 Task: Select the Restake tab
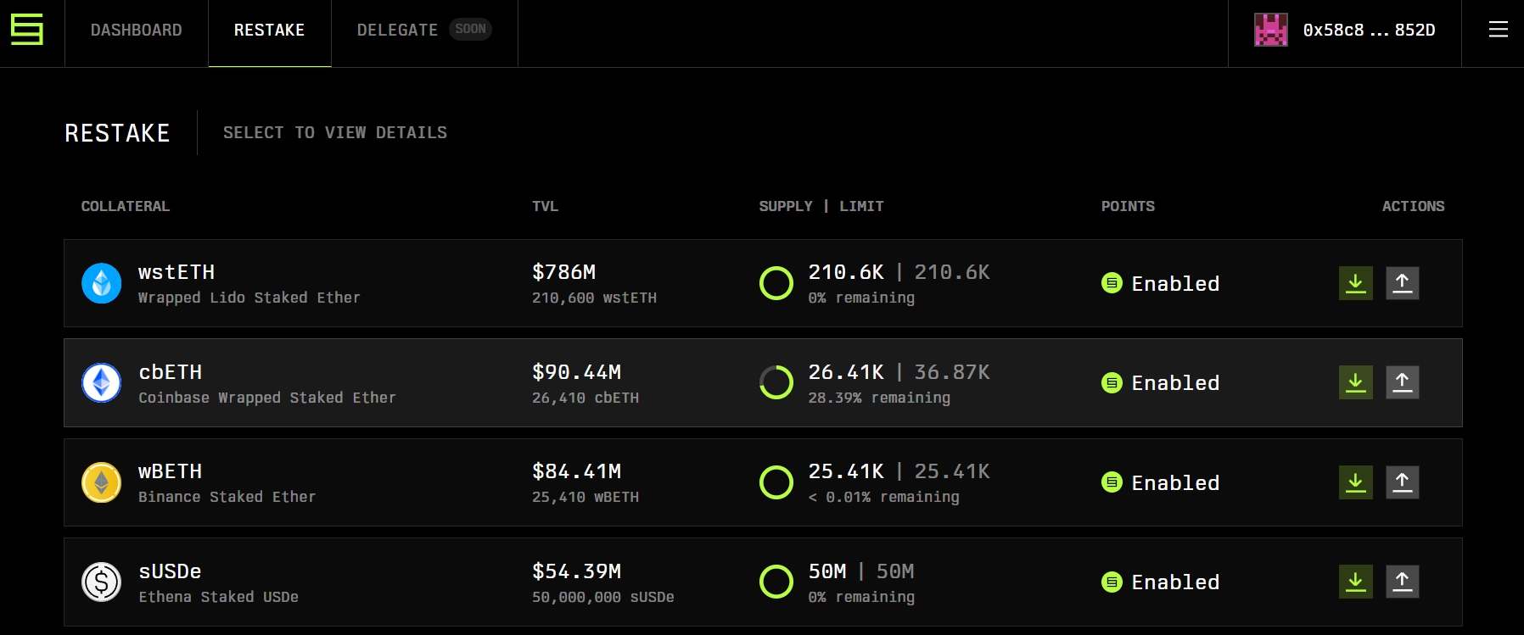[x=269, y=31]
